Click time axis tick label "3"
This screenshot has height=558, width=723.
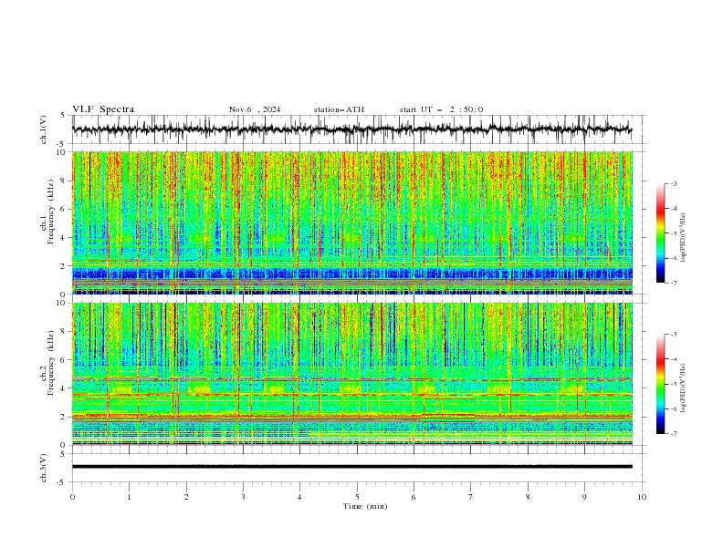click(x=243, y=497)
